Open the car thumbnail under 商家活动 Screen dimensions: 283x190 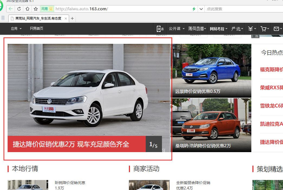pyautogui.click(x=149, y=185)
